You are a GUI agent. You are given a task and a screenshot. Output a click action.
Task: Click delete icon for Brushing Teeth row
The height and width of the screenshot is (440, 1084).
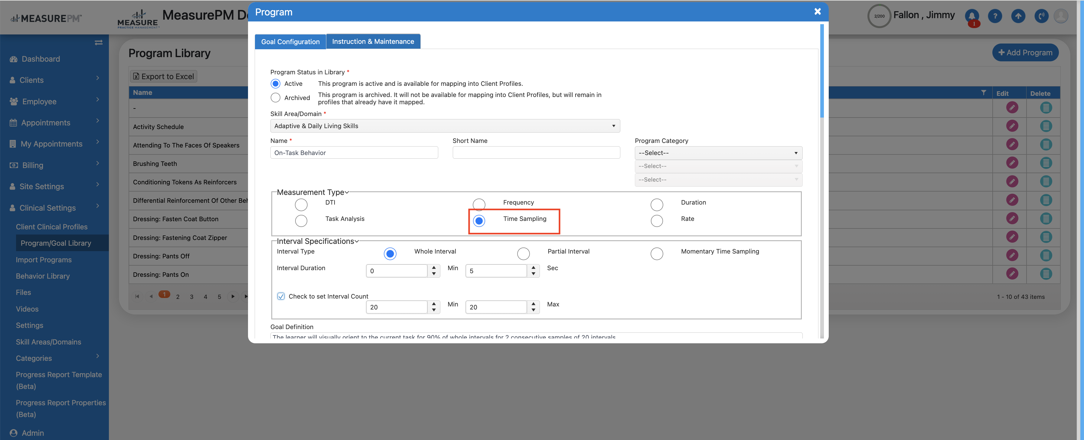pyautogui.click(x=1046, y=163)
